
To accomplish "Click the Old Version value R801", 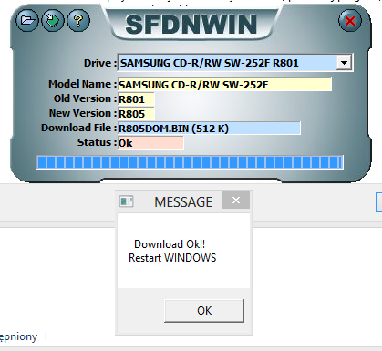I will 136,99.
